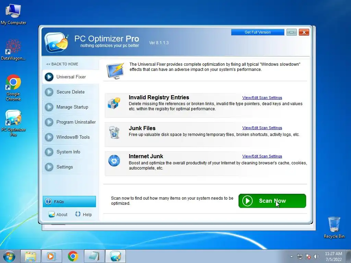Open the Help link text
The width and height of the screenshot is (351, 263).
pos(87,214)
